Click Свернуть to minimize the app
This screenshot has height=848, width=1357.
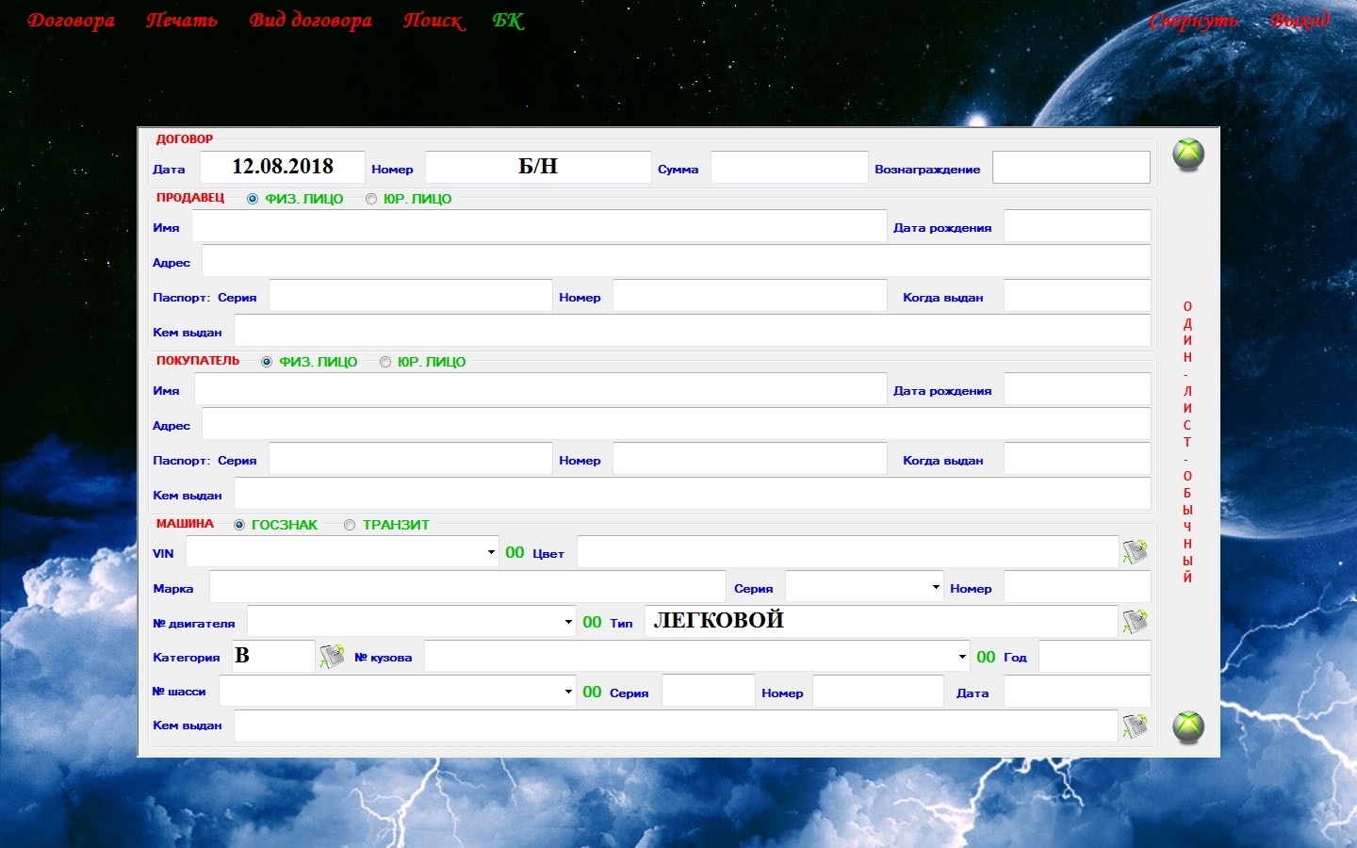1194,21
